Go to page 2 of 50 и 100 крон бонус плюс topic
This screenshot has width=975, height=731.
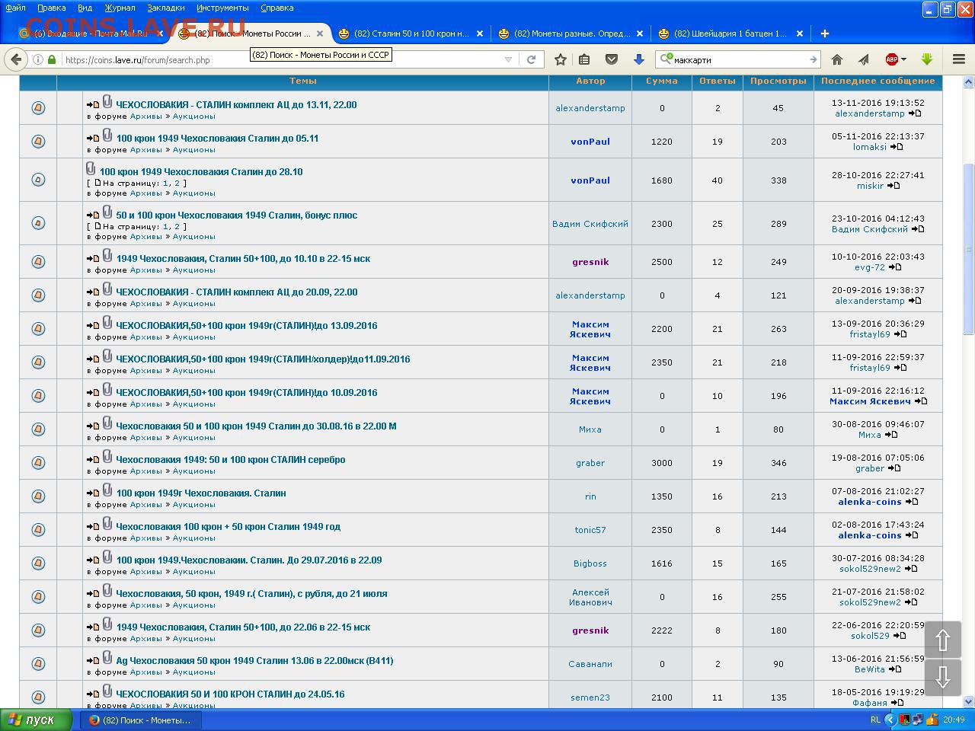pos(177,226)
